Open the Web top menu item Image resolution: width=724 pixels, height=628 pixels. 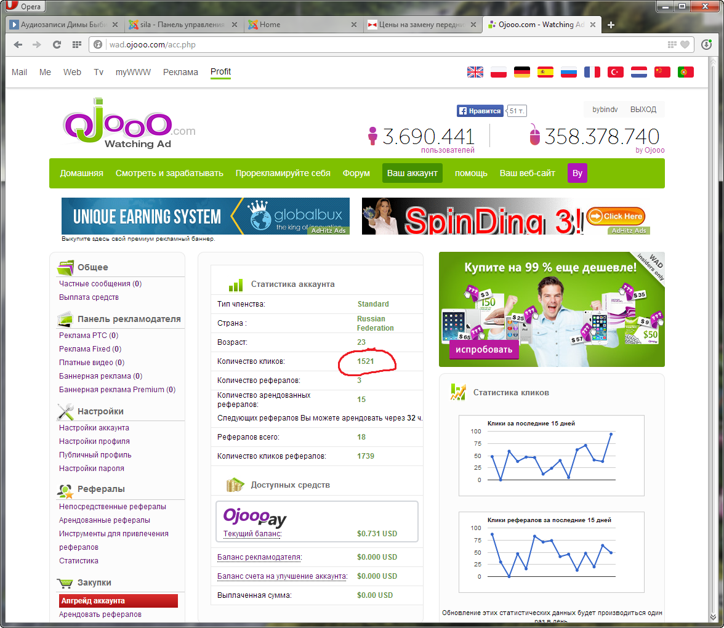pos(72,72)
